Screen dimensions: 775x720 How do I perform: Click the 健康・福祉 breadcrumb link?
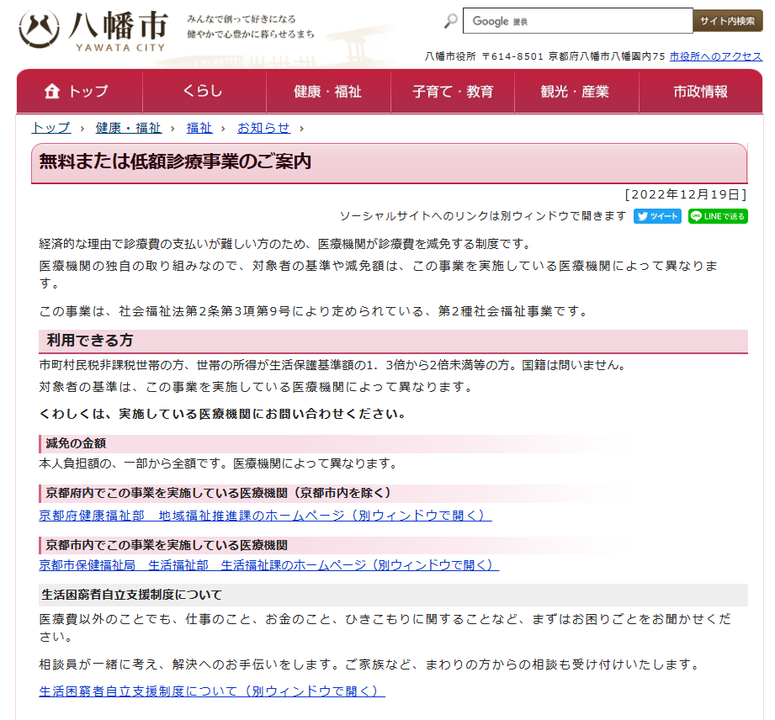click(x=129, y=128)
